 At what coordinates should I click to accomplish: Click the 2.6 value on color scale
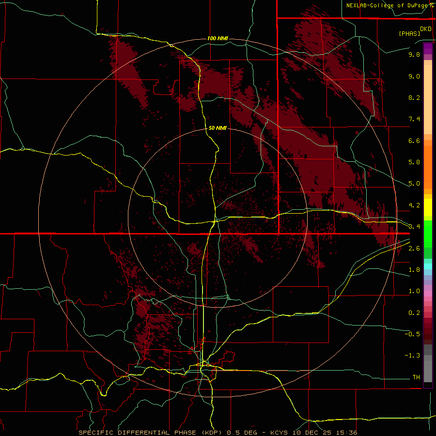pos(414,249)
